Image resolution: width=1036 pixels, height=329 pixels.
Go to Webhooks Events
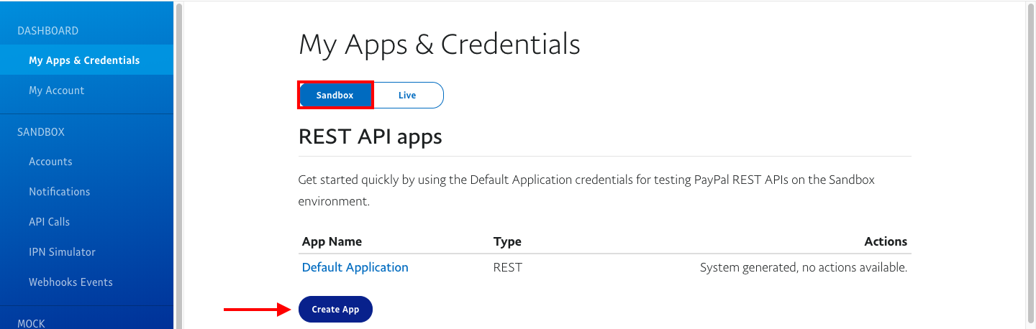(x=71, y=282)
